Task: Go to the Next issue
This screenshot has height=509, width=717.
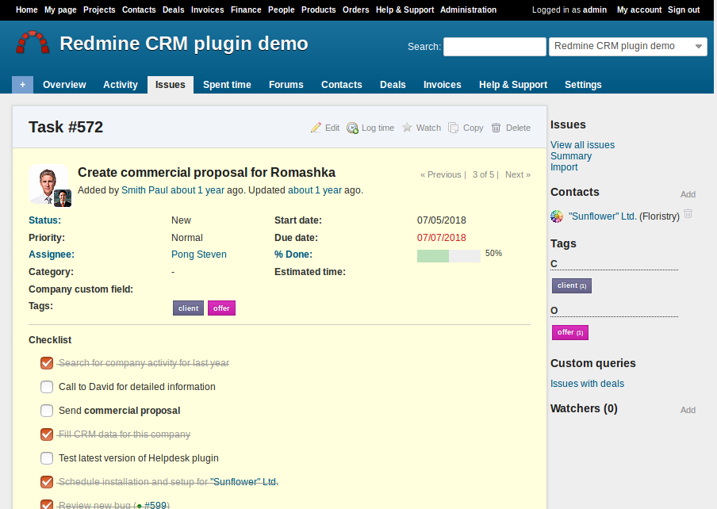Action: pyautogui.click(x=517, y=174)
